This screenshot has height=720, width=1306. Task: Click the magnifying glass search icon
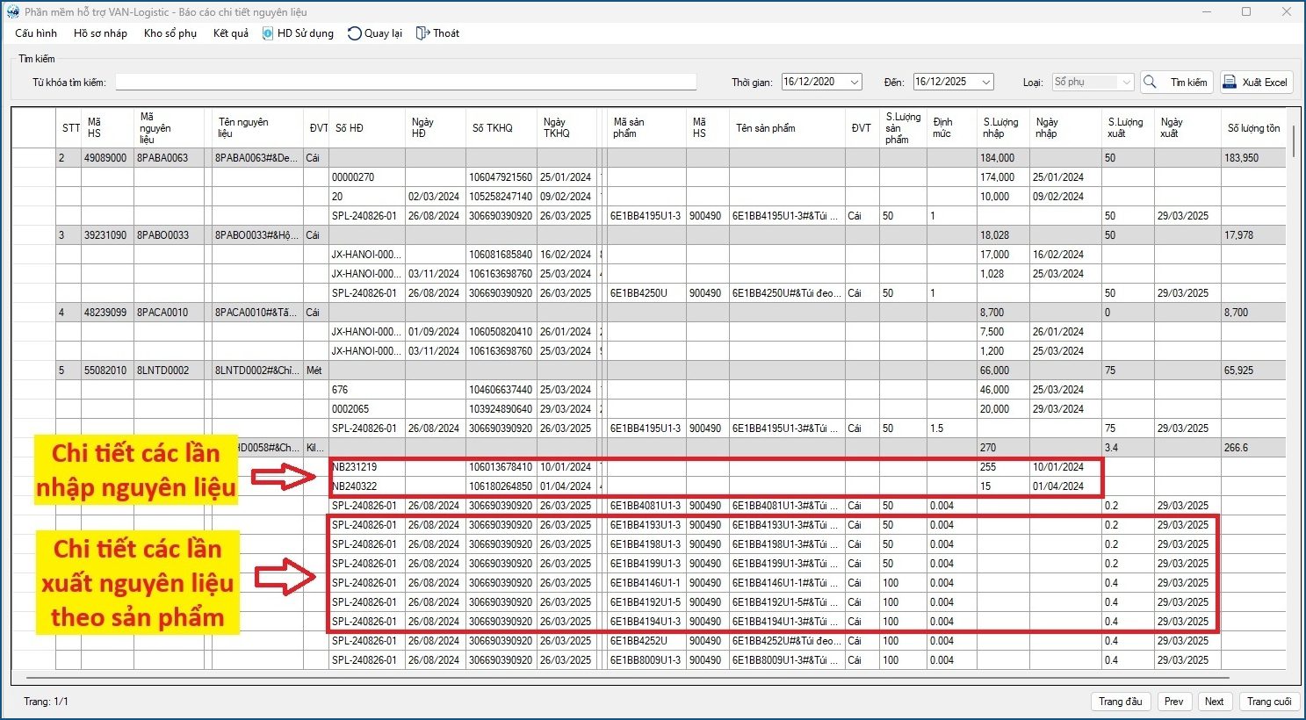click(1150, 82)
